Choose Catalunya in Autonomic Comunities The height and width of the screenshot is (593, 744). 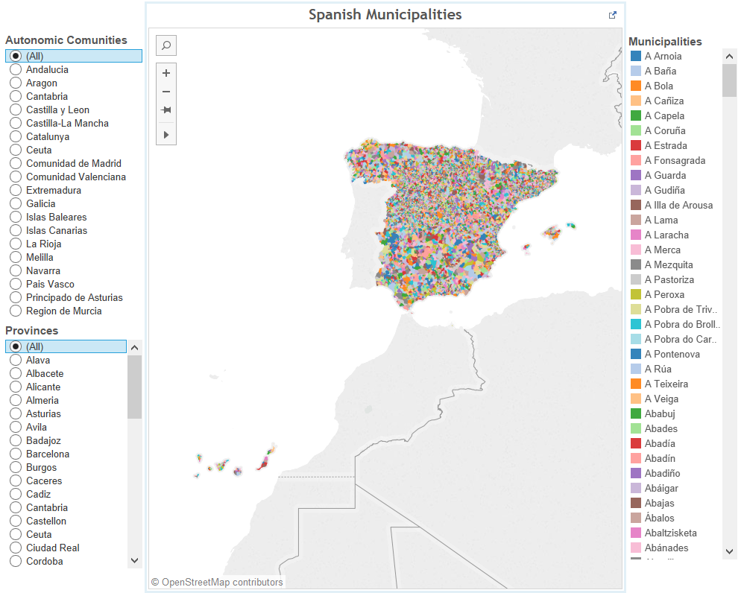(x=16, y=136)
